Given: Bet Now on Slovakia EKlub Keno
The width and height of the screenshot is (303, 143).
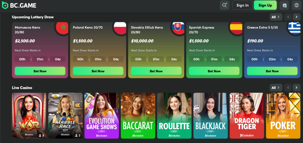Looking at the screenshot, I should 156,71.
